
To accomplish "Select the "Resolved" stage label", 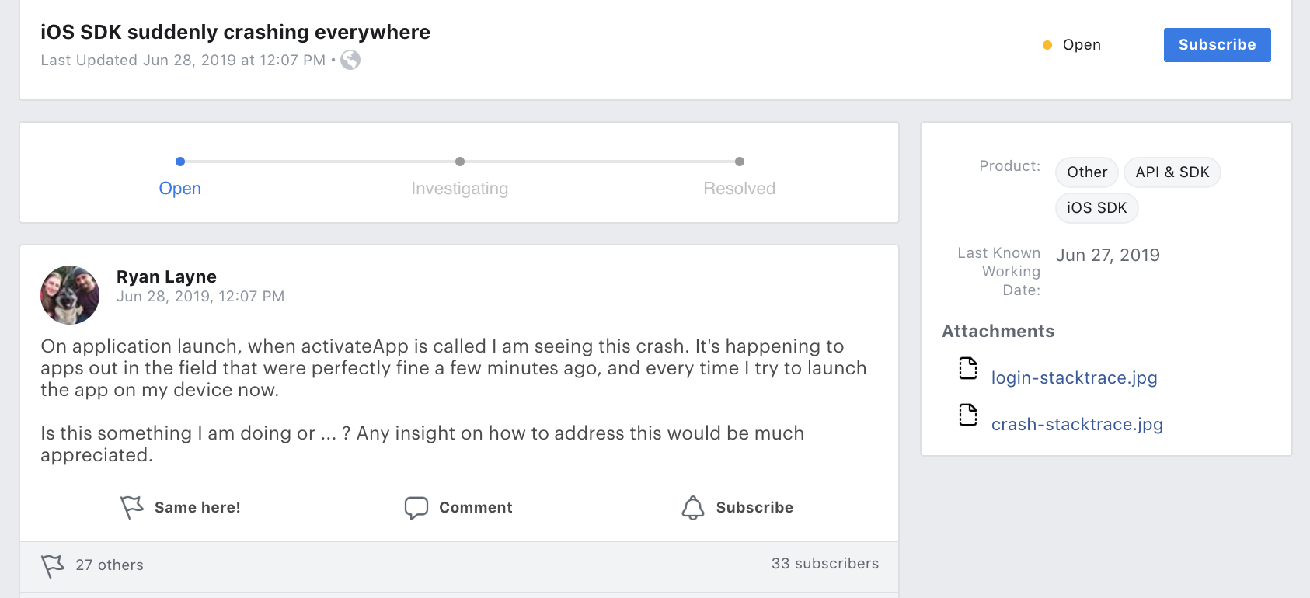I will [738, 188].
